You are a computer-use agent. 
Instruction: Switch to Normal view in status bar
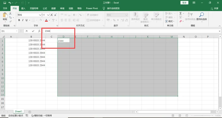point(173,116)
